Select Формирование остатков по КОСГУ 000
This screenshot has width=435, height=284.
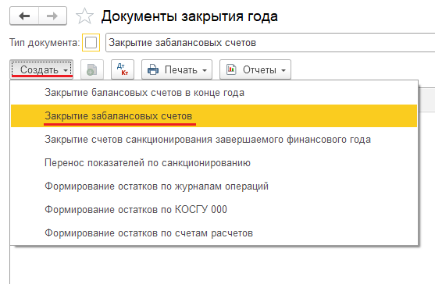[214, 209]
